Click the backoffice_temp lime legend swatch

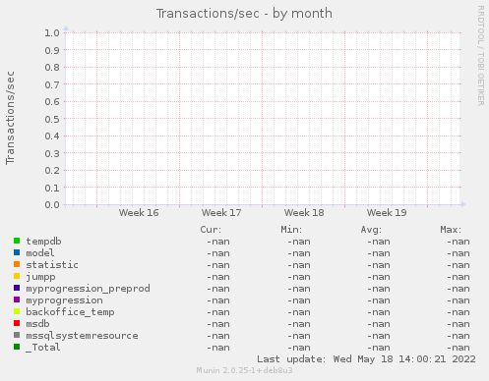pos(17,311)
